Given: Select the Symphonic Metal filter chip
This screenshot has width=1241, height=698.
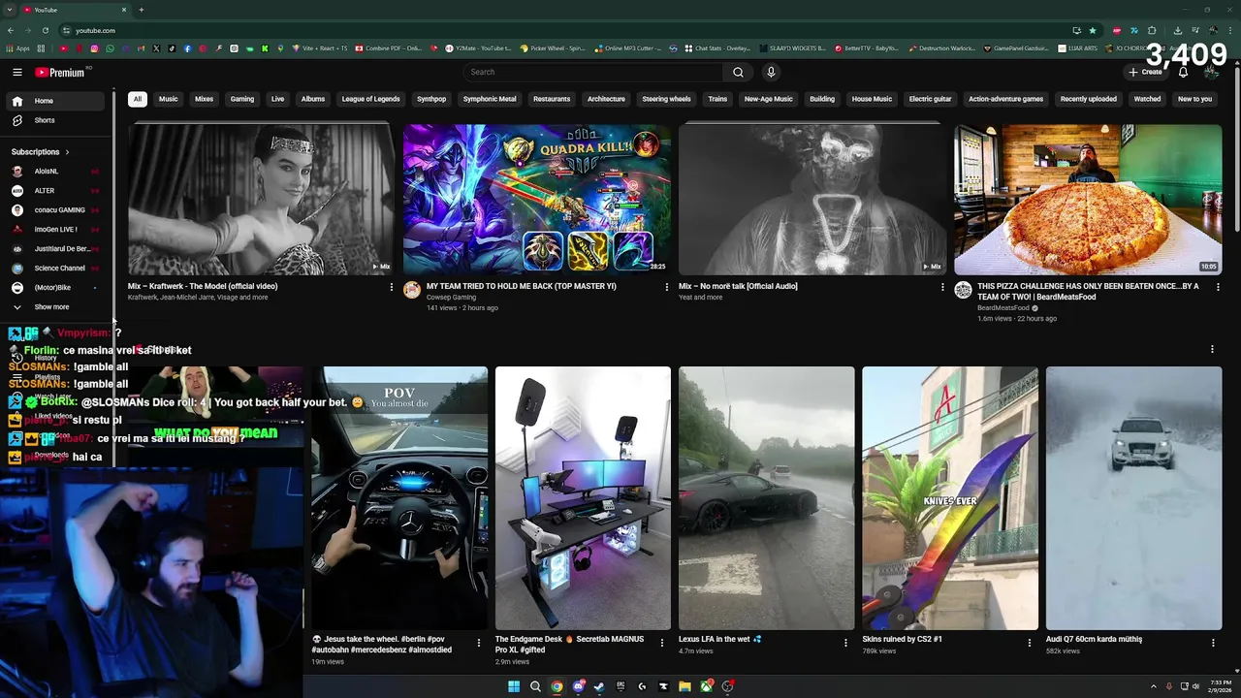Looking at the screenshot, I should (490, 99).
